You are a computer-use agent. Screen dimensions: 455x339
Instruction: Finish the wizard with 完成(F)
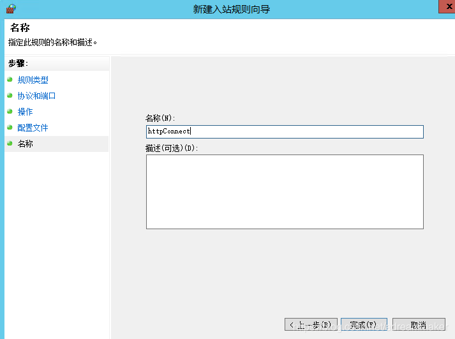coord(364,324)
